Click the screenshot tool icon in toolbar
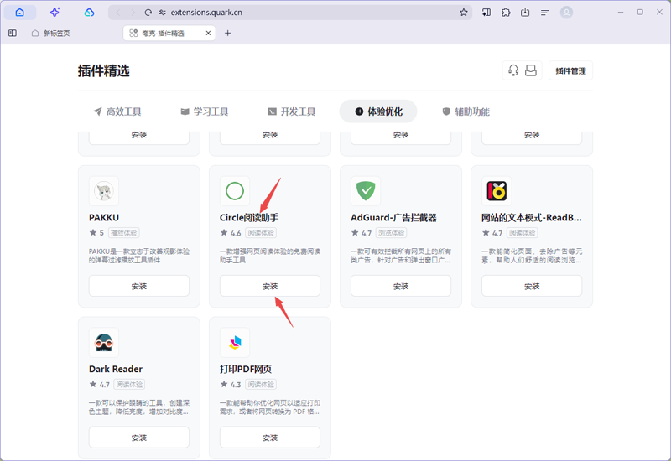This screenshot has height=461, width=671. [486, 13]
